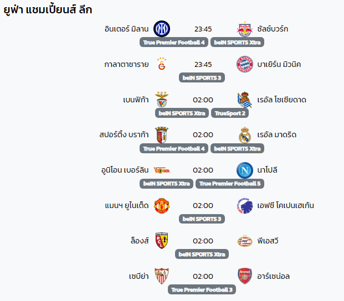Click the Inter Milan club logo
Screen dimensions: 344x301
[162, 29]
